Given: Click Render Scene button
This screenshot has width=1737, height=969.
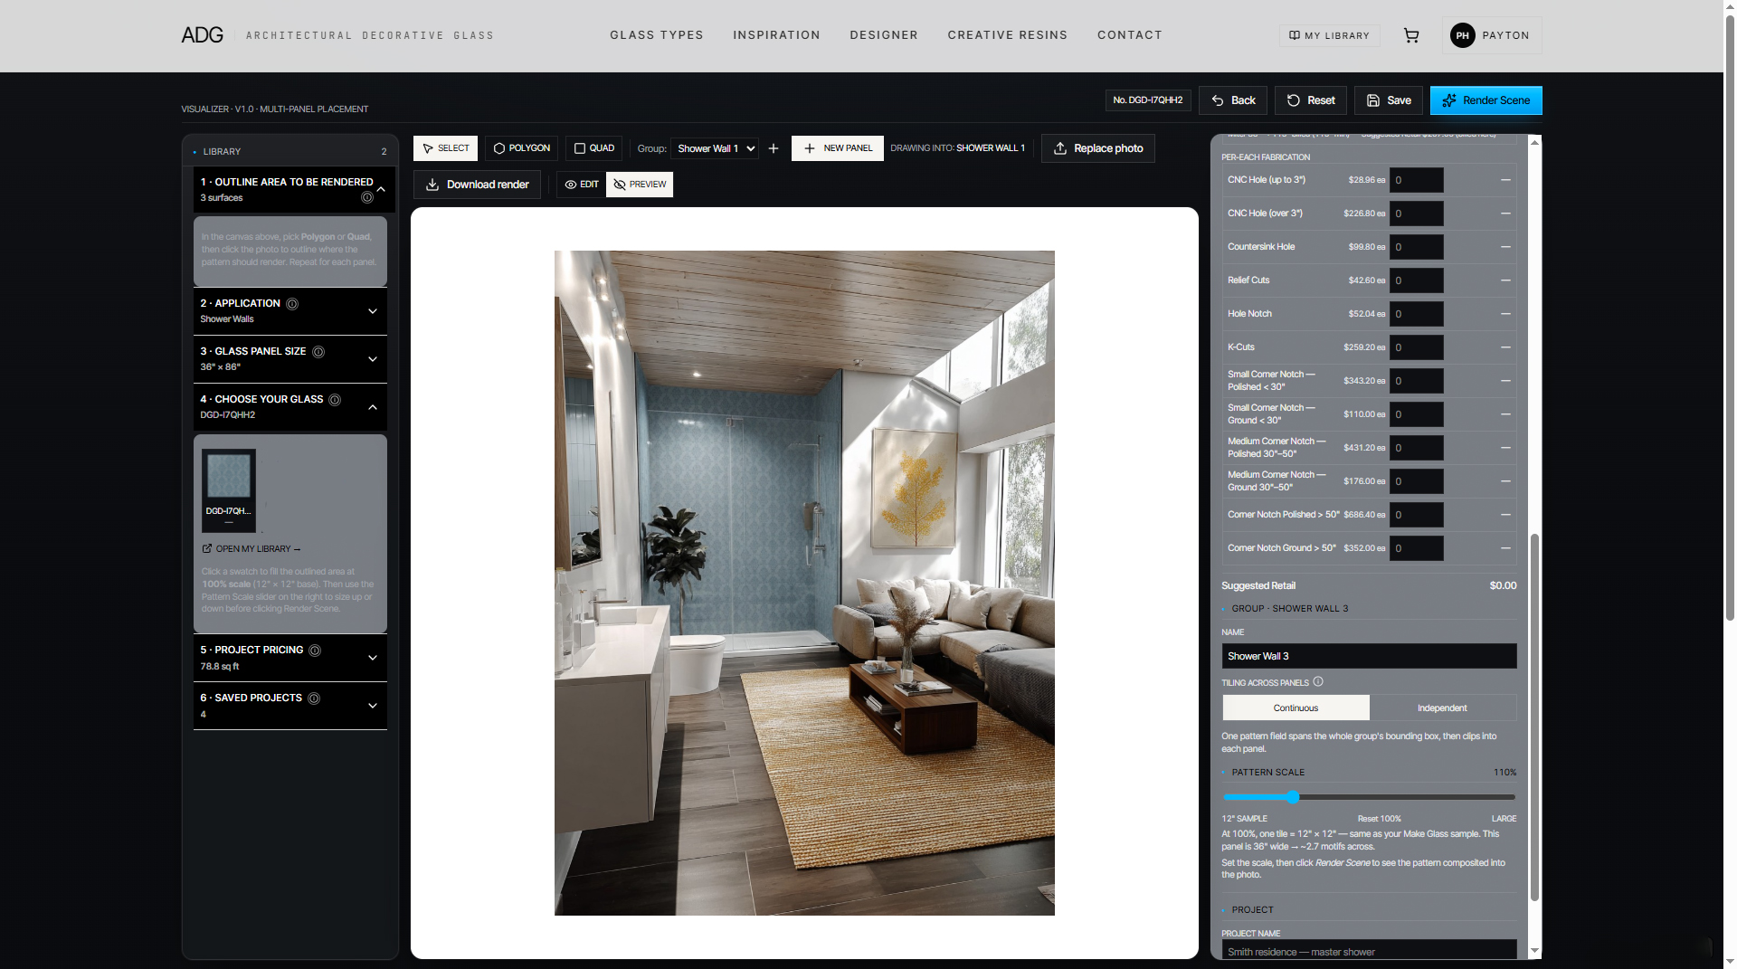Looking at the screenshot, I should pyautogui.click(x=1485, y=100).
